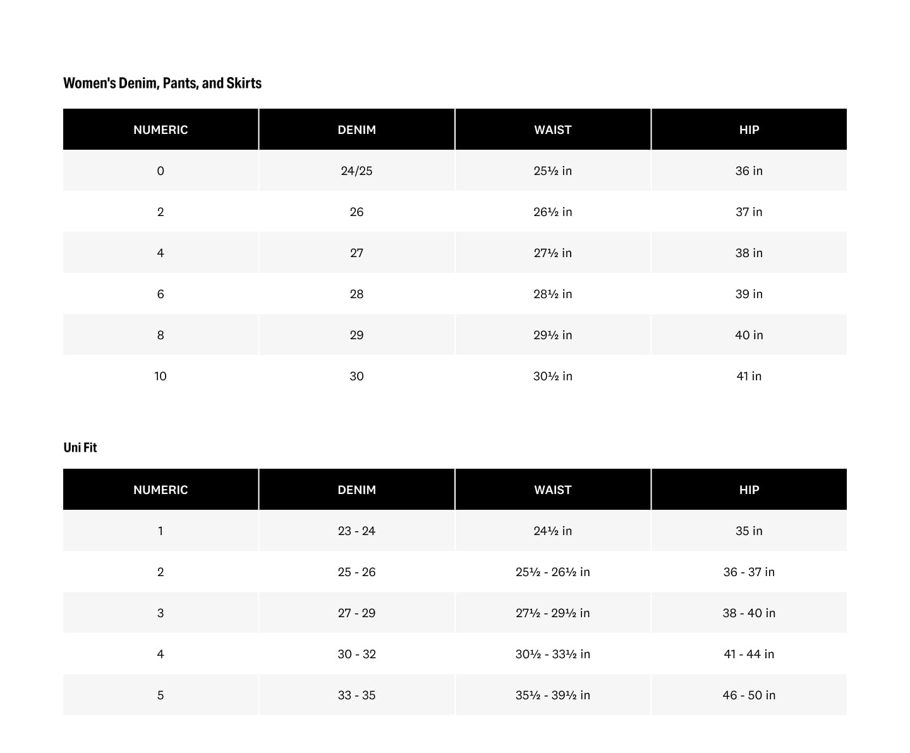Select NUMERIC header in Women's Denim table
910x753 pixels.
click(161, 130)
